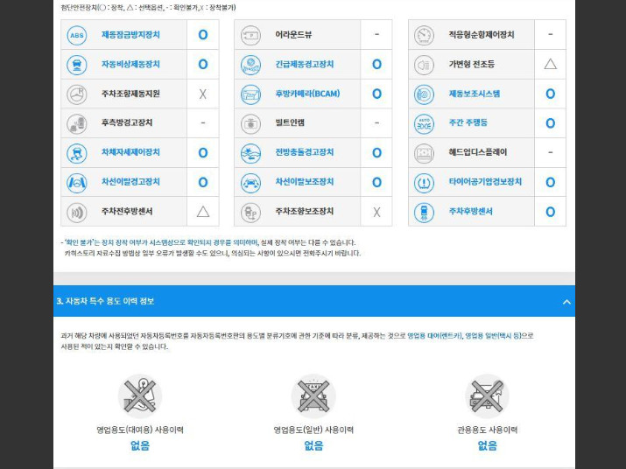Click the 헤드업디스플레이 icon
This screenshot has height=469, width=626.
[x=424, y=153]
